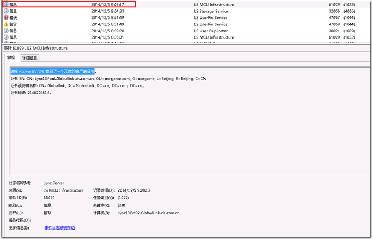Click event ID 47068 cell
This screenshot has height=239, width=372.
[x=334, y=24]
